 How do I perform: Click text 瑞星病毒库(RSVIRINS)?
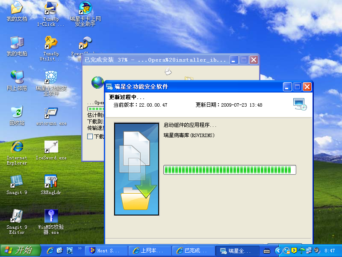pyautogui.click(x=189, y=135)
